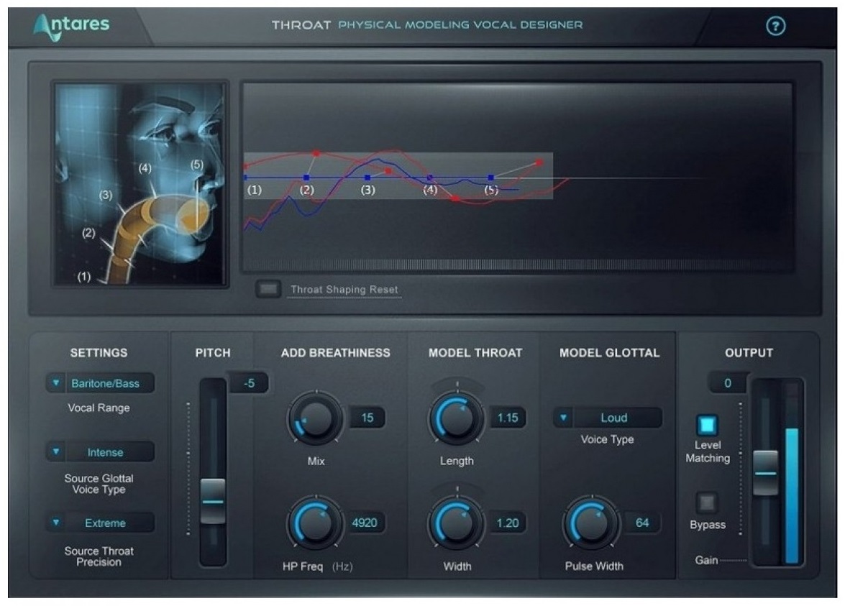Click the HP Freq knob

(315, 523)
